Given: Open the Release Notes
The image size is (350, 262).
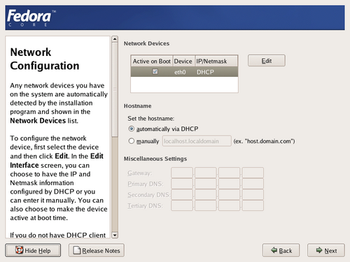Looking at the screenshot, I should click(97, 250).
